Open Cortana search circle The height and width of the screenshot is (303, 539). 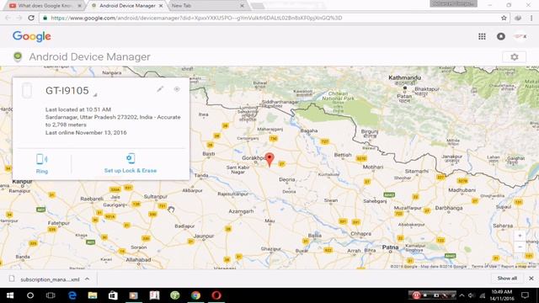30,295
